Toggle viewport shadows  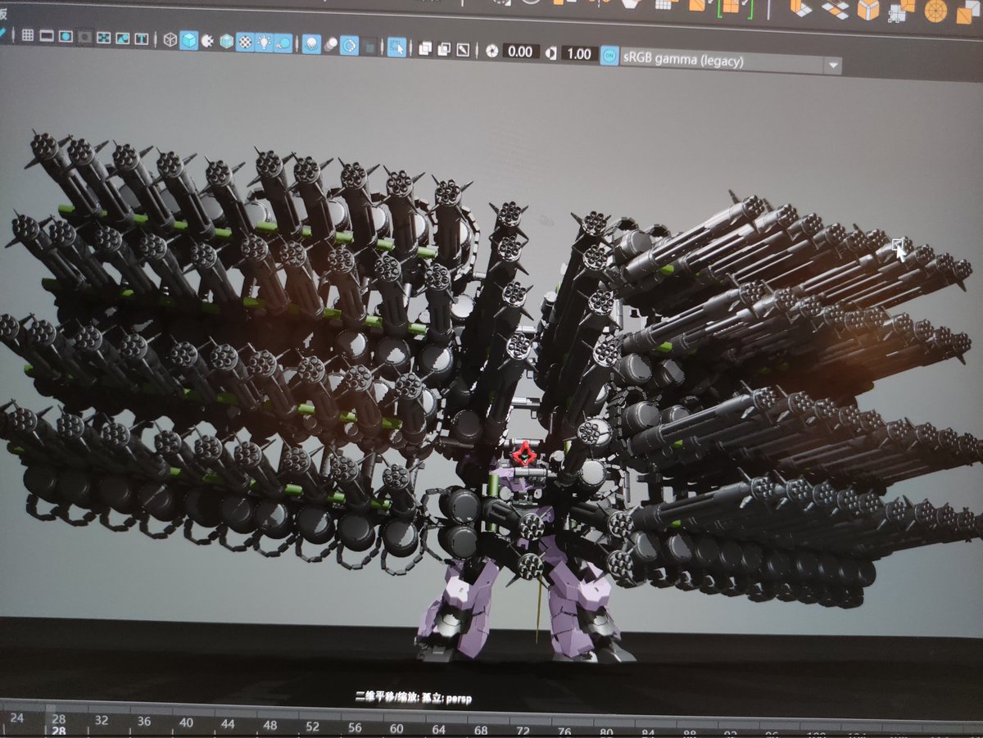click(283, 43)
